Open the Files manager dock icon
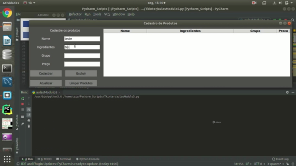296x166 pixels. [x=7, y=27]
